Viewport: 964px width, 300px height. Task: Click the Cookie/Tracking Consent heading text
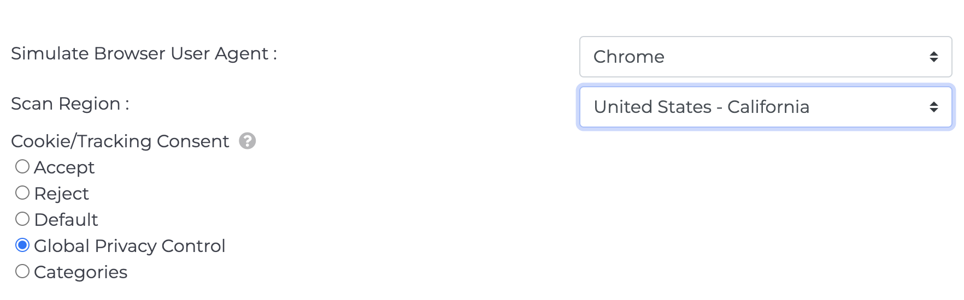tap(120, 141)
